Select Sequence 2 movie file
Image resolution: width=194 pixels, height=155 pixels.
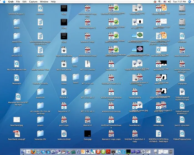(x=111, y=64)
